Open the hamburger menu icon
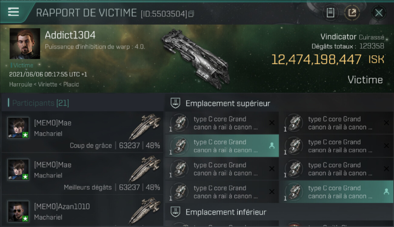 [13, 12]
